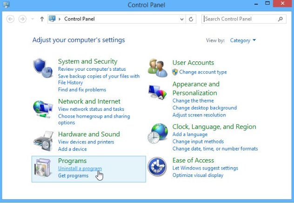294x203 pixels.
Task: Open Appearance and Personalization heading
Action: point(196,88)
